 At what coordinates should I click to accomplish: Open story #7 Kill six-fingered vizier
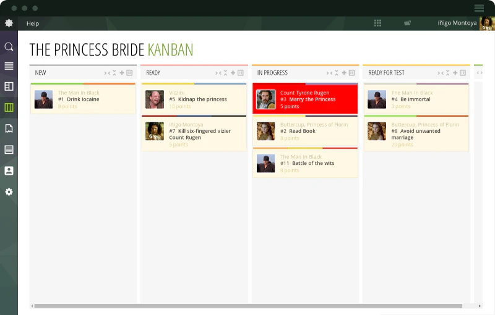pos(200,134)
